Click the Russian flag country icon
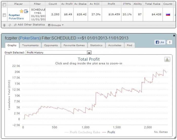 tap(168, 14)
